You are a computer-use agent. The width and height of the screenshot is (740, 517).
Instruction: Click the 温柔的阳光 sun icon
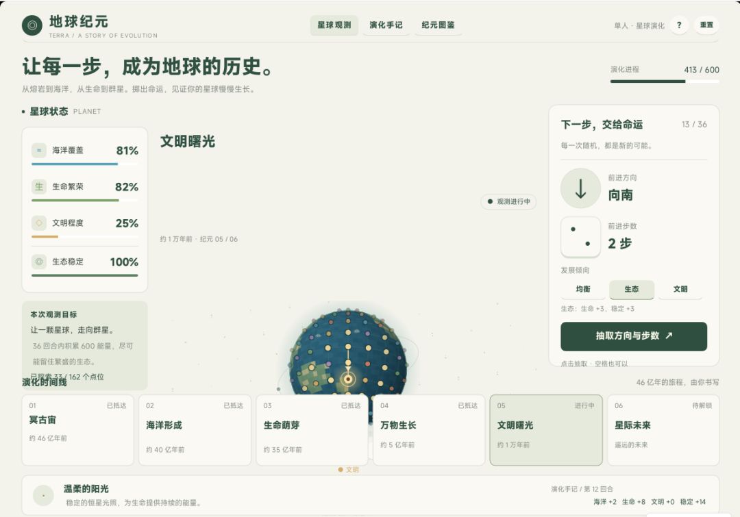click(43, 496)
